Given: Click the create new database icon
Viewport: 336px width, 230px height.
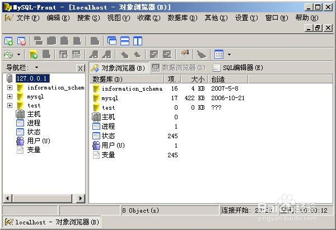Looking at the screenshot, I should [34, 54].
